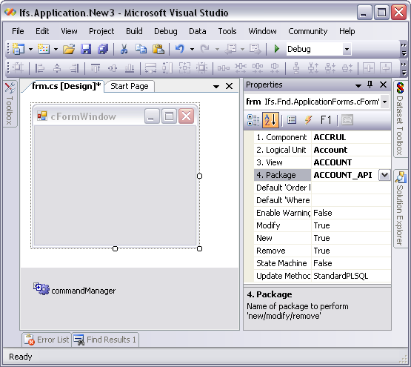411x367 pixels.
Task: Click the Add New Item toolbar icon
Action: pos(44,49)
